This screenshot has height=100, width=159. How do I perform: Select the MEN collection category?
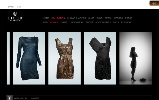pos(45,22)
